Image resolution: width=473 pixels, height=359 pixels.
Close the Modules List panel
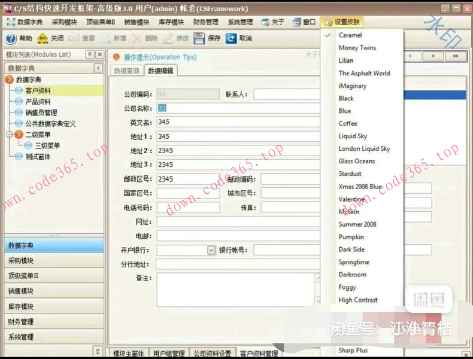pyautogui.click(x=100, y=54)
